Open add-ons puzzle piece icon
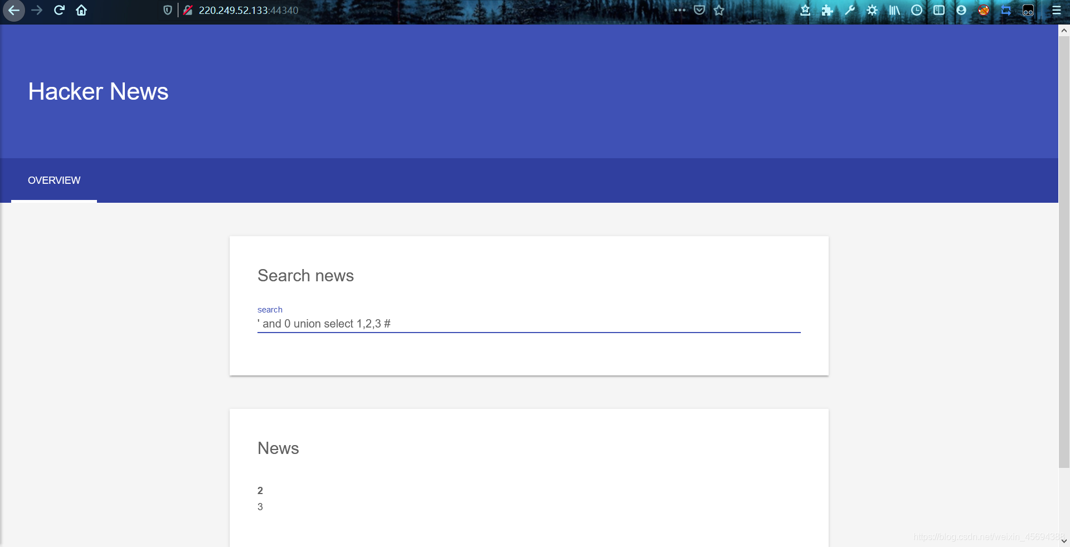 tap(827, 10)
